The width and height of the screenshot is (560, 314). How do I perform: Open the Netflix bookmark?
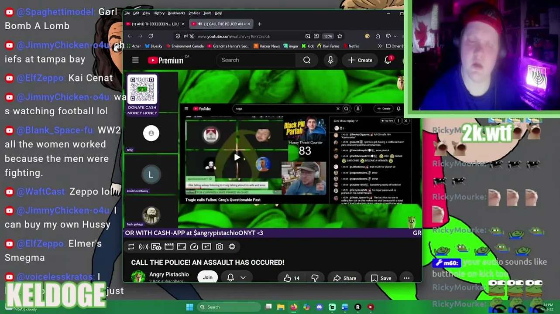coord(351,46)
